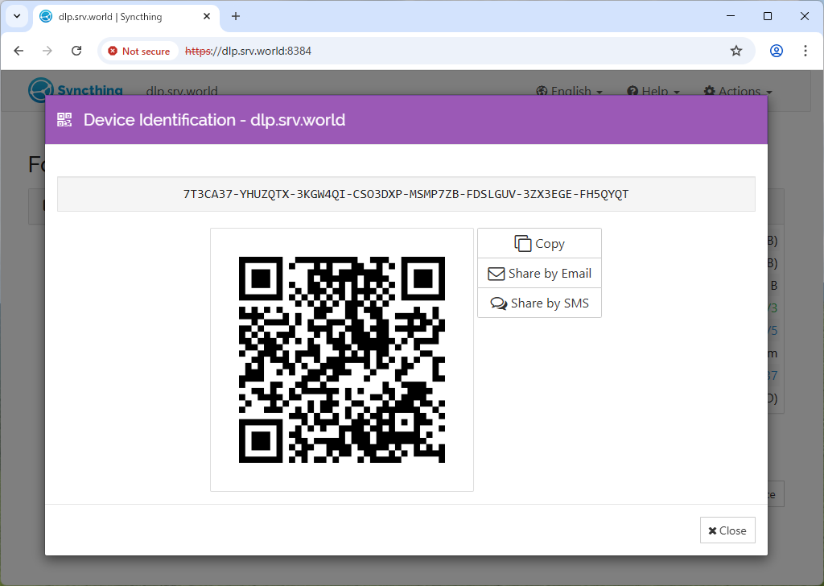Bookmark this page with star icon
Screen dimensions: 824x586
coord(735,51)
